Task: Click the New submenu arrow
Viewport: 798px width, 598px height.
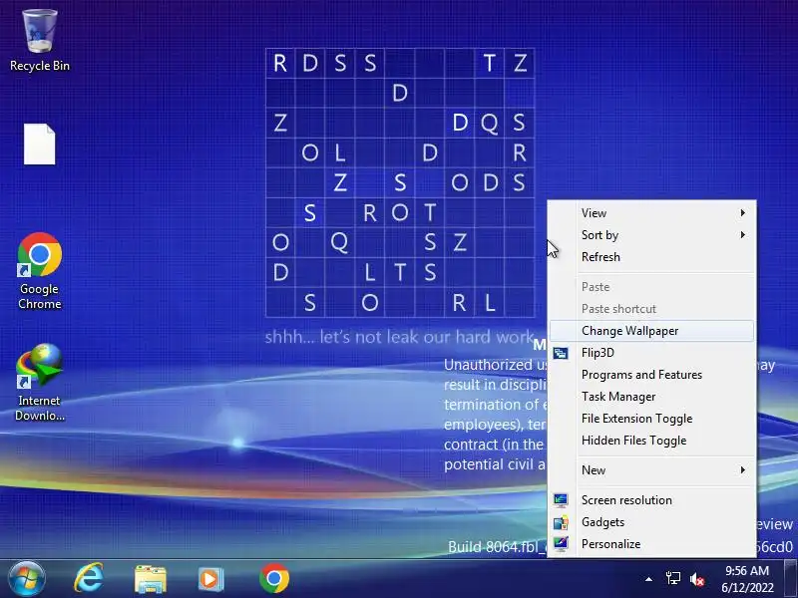Action: (x=743, y=469)
